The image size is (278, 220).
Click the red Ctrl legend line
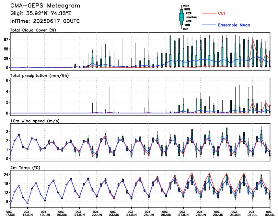[x=209, y=13]
